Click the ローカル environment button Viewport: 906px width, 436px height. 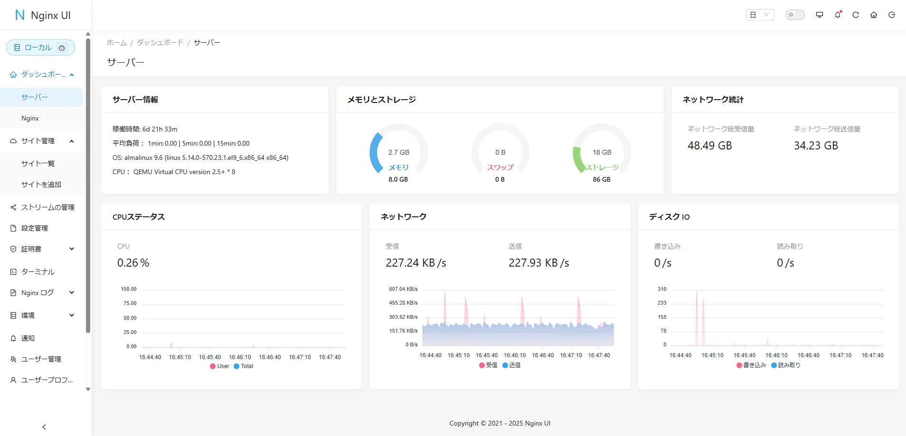point(40,47)
